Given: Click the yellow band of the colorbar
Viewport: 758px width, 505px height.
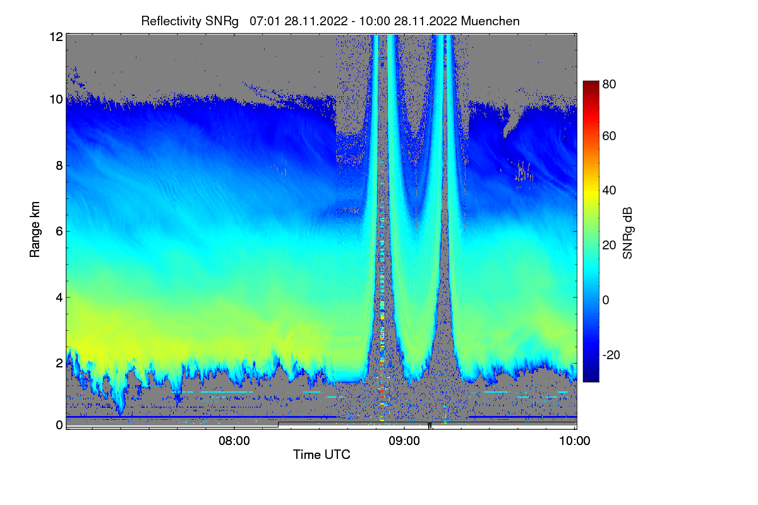Looking at the screenshot, I should 591,193.
